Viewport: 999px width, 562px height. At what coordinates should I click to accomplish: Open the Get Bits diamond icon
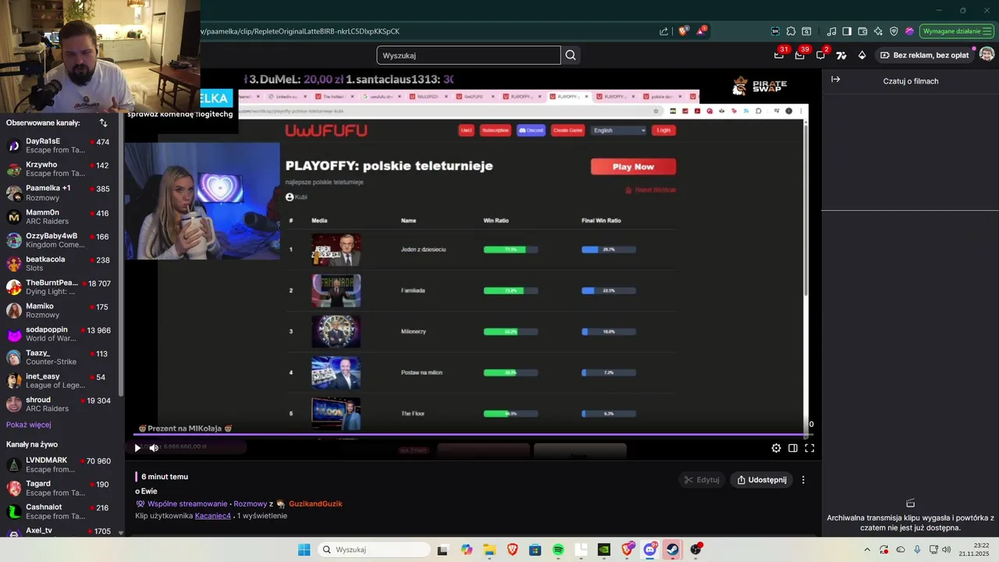862,55
